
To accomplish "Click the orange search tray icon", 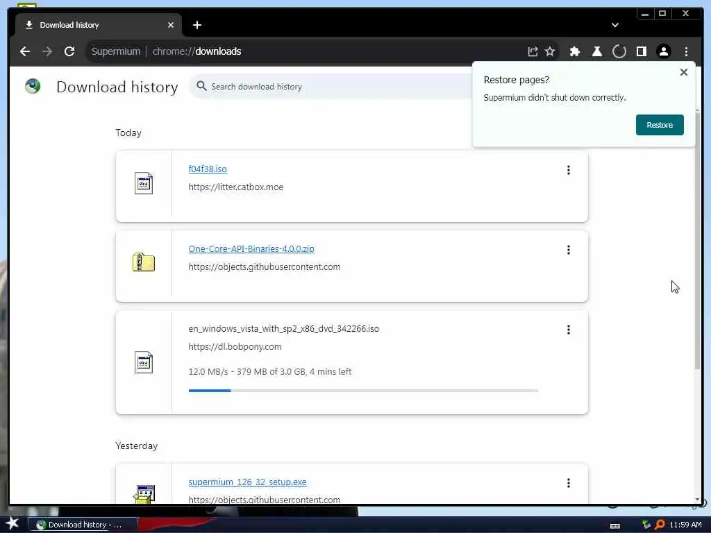I will tap(660, 525).
